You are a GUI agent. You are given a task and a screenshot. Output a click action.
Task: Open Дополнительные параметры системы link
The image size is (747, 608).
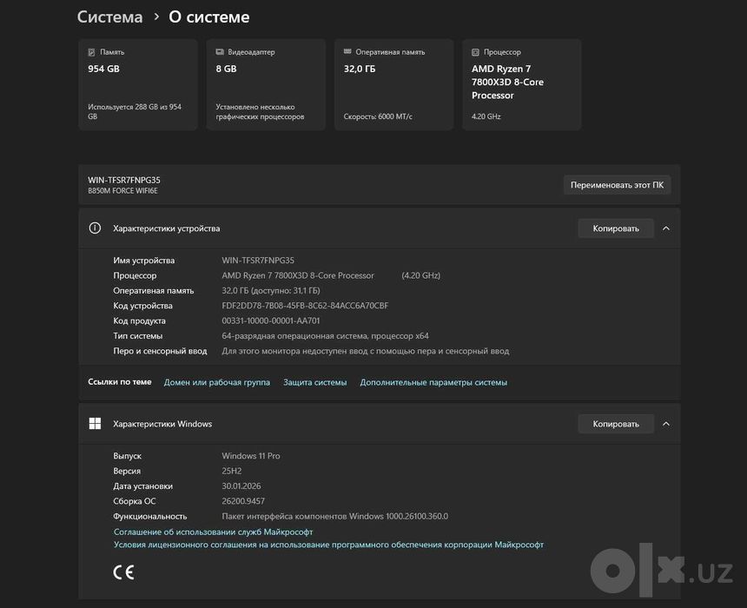433,382
